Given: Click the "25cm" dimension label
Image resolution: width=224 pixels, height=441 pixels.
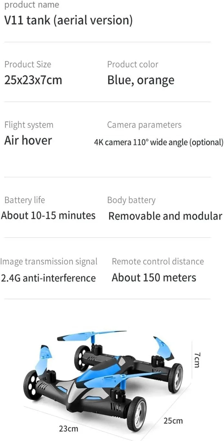Looking at the screenshot, I should pos(173,421).
